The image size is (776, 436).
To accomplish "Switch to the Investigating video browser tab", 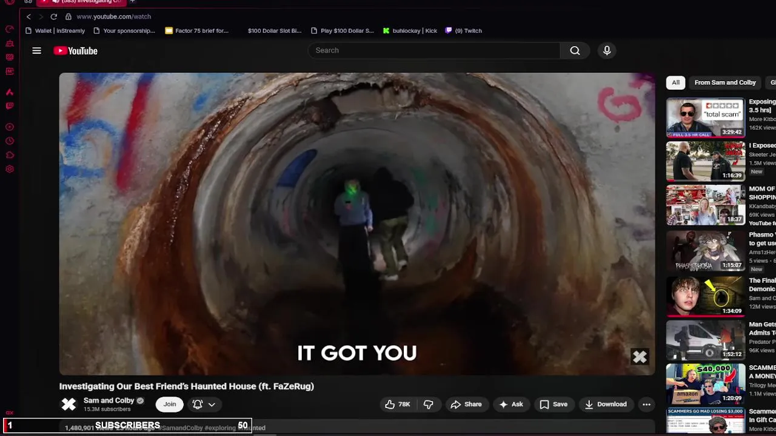I will [x=81, y=2].
